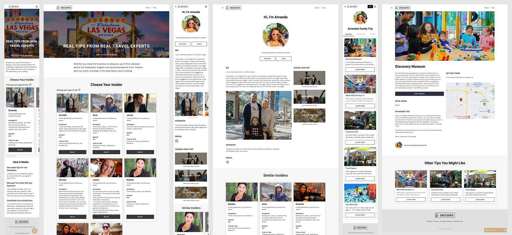
Task: Click back arrow on desktop Amanda profile page
Action: point(223,8)
